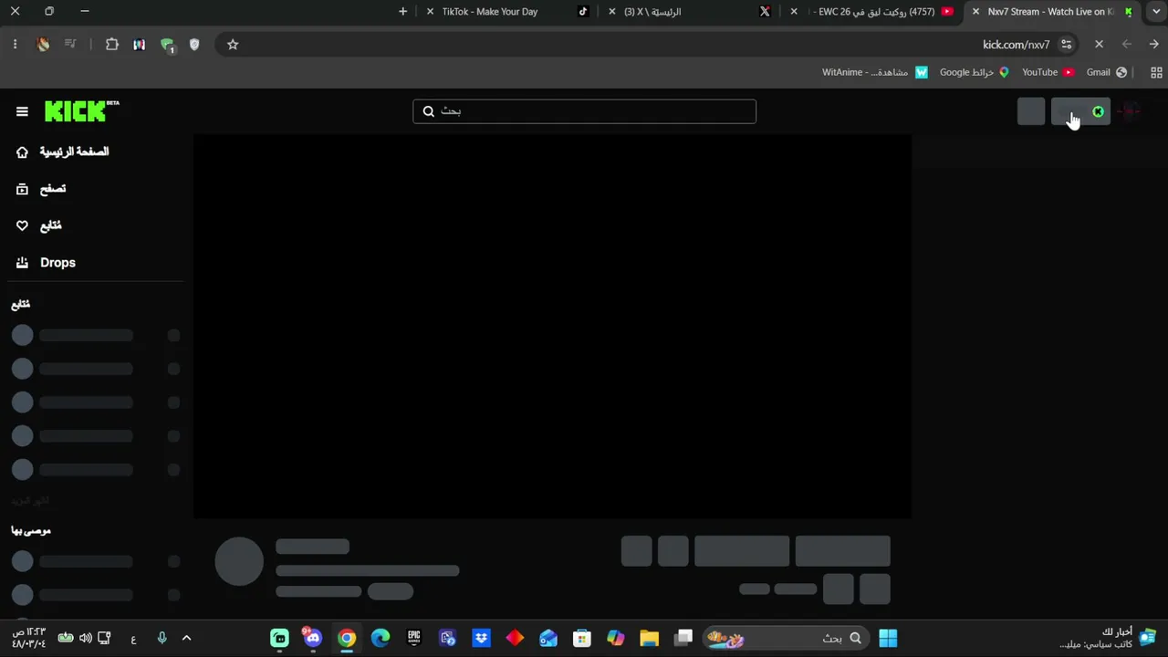Click the taskbar search box

click(x=787, y=638)
